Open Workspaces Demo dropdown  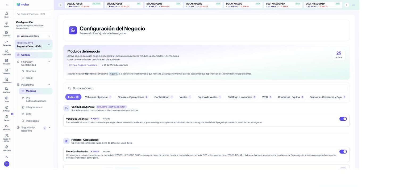point(34,36)
